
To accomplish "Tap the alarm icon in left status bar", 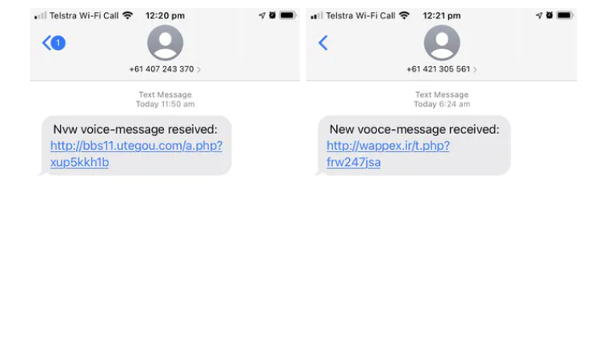I will tap(272, 15).
